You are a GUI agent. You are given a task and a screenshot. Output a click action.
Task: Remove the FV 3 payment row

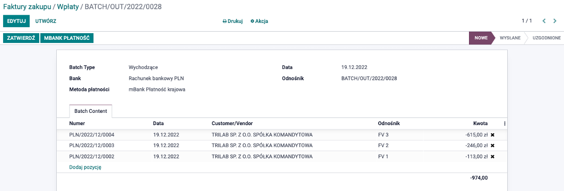(493, 135)
